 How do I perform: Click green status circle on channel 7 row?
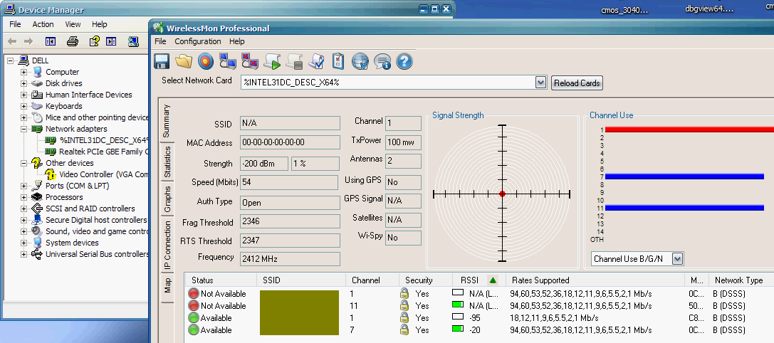(193, 329)
